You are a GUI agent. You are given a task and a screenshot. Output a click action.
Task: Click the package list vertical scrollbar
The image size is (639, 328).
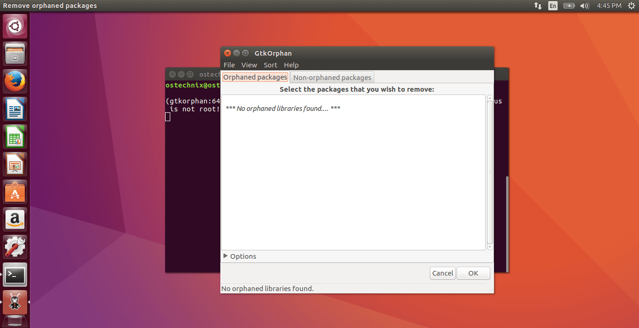point(490,172)
